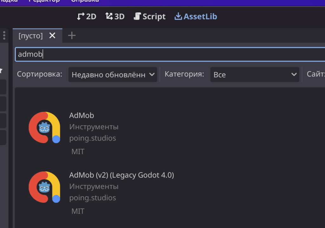
Task: Open the Редактор menu
Action: point(44,1)
